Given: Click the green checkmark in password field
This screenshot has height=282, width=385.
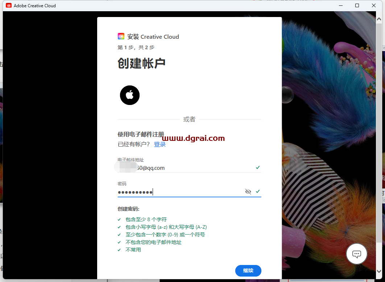Looking at the screenshot, I should tap(258, 191).
